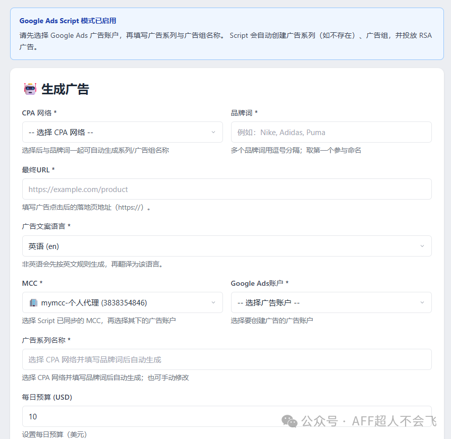Viewport: 451px width, 439px height.
Task: Open the 广告文案语言 dropdown showing 英语 (en)
Action: point(227,246)
